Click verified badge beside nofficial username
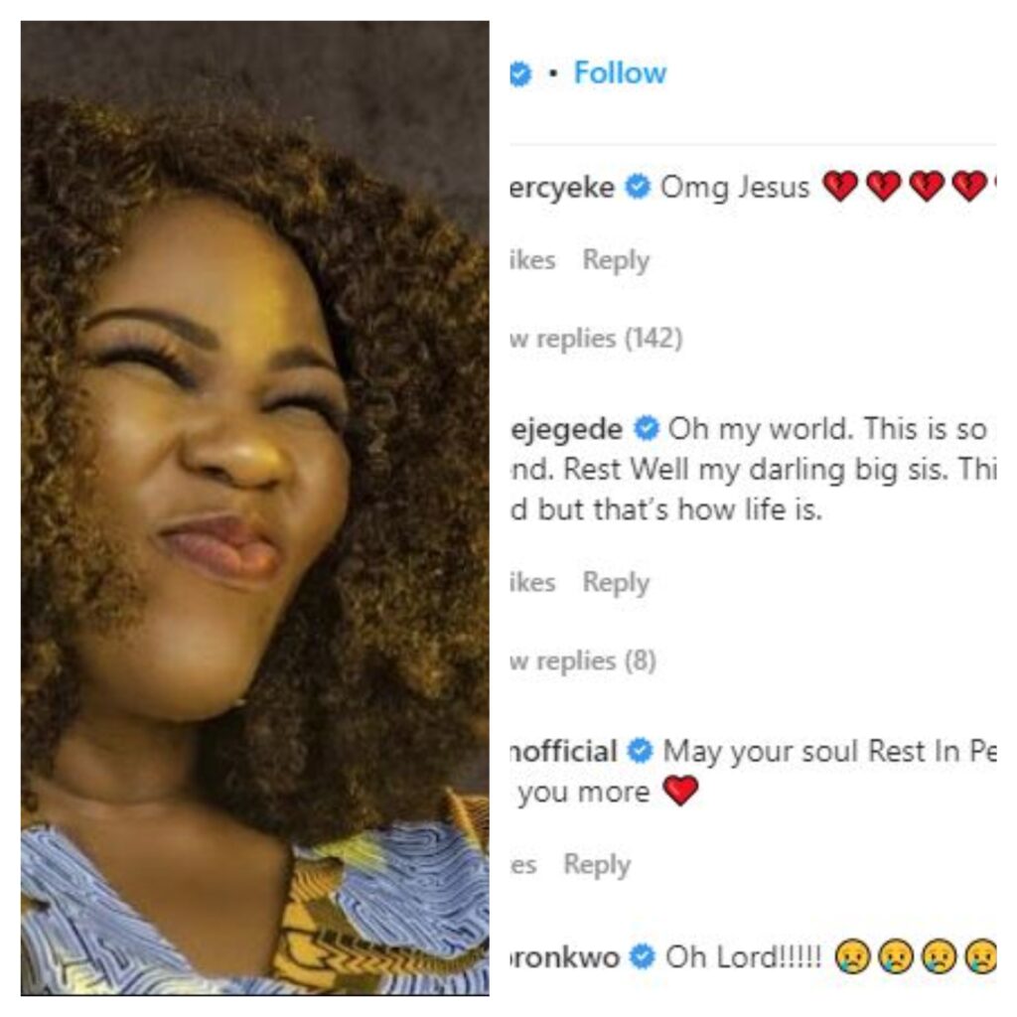 (641, 751)
